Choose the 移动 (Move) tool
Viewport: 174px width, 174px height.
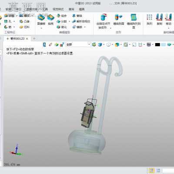click(x=168, y=20)
